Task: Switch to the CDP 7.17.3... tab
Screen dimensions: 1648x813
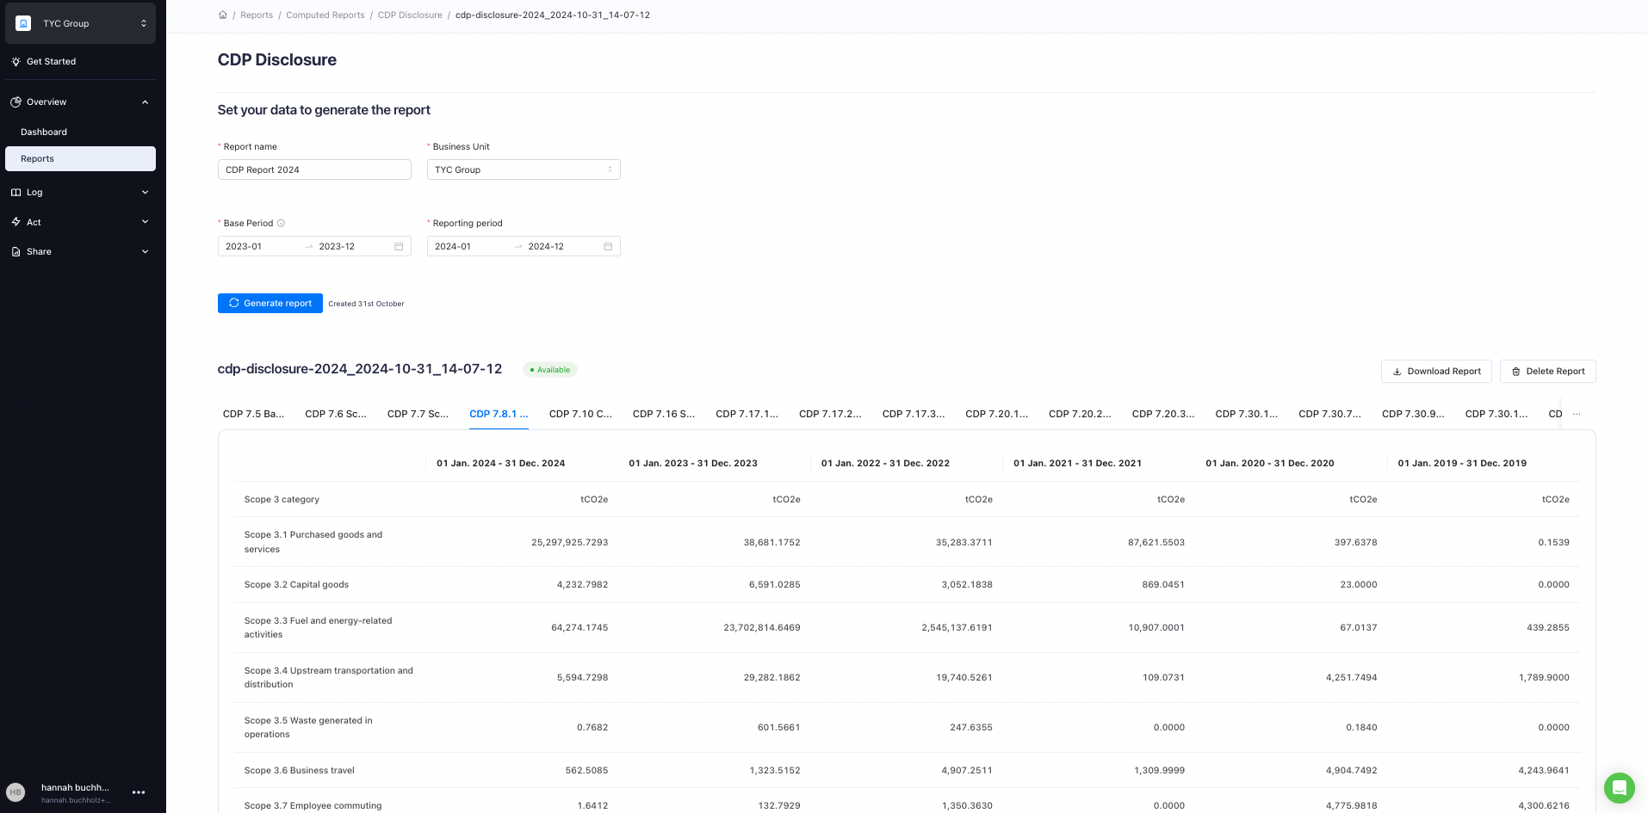Action: (x=914, y=414)
